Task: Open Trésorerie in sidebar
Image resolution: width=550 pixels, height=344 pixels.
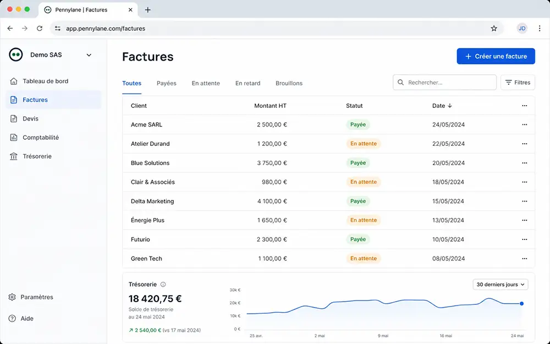Action: point(53,156)
